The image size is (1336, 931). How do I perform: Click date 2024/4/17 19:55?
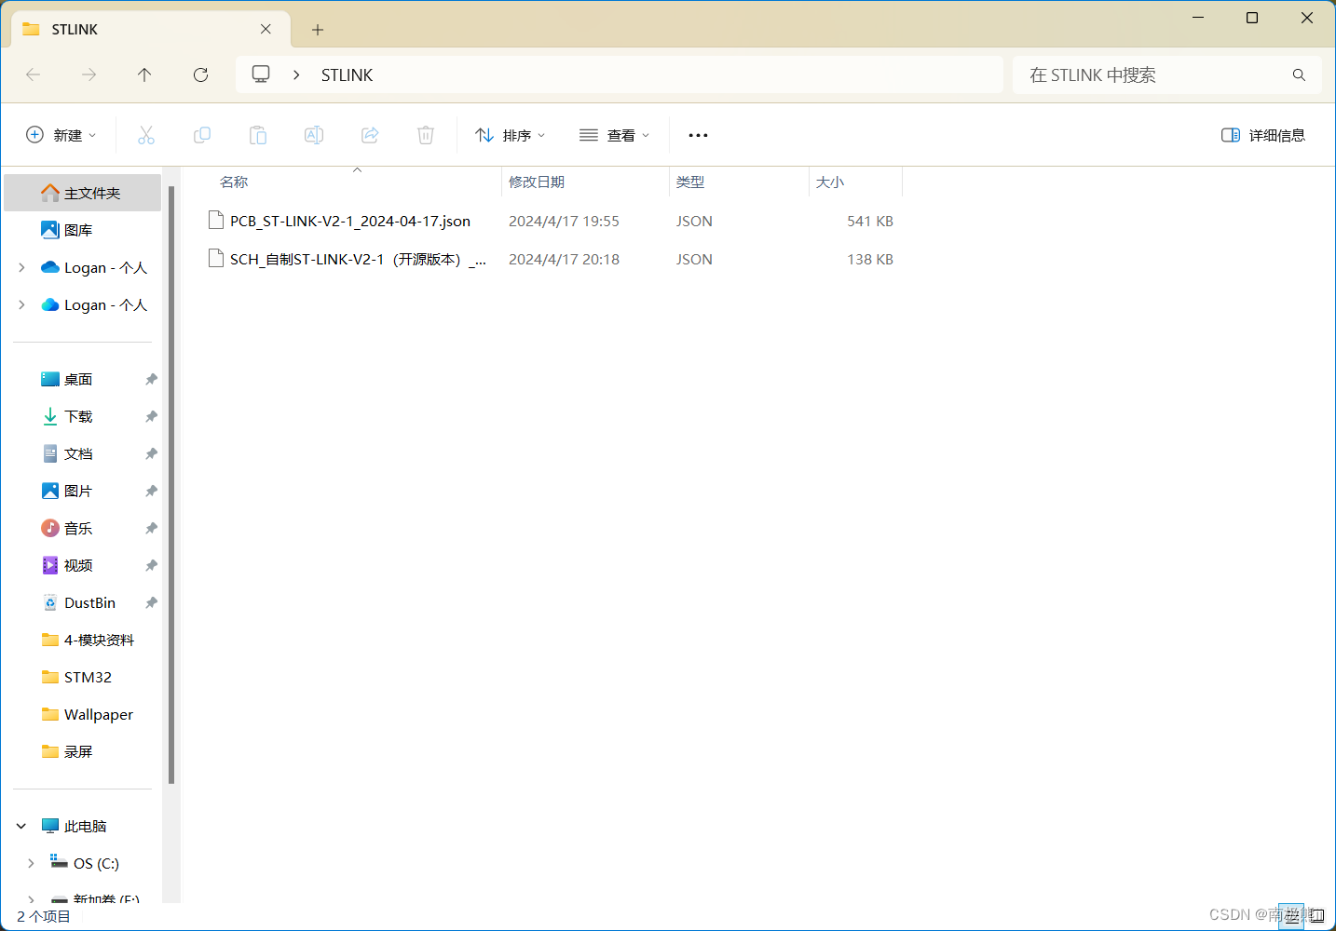tap(564, 221)
